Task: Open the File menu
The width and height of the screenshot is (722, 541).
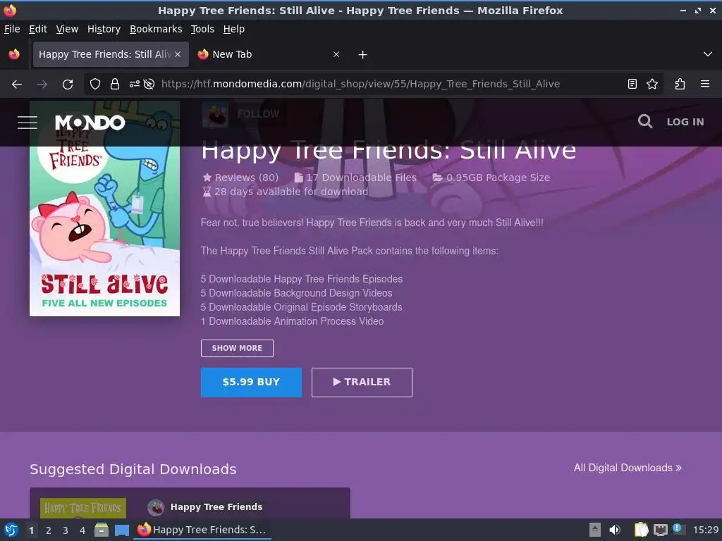Action: click(x=12, y=29)
